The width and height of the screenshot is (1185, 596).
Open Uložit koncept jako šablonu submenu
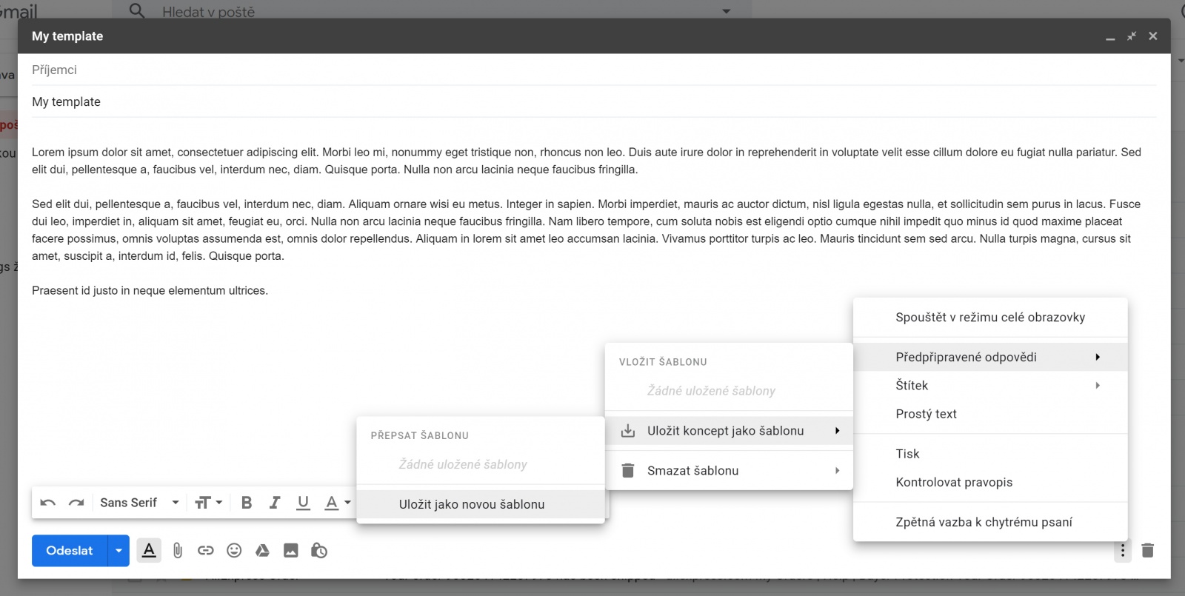click(729, 431)
